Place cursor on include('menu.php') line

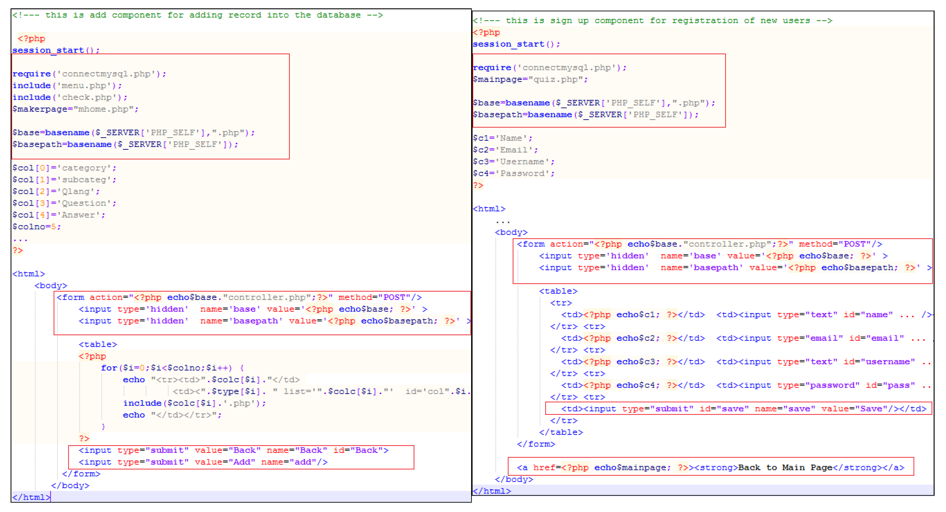(x=67, y=85)
